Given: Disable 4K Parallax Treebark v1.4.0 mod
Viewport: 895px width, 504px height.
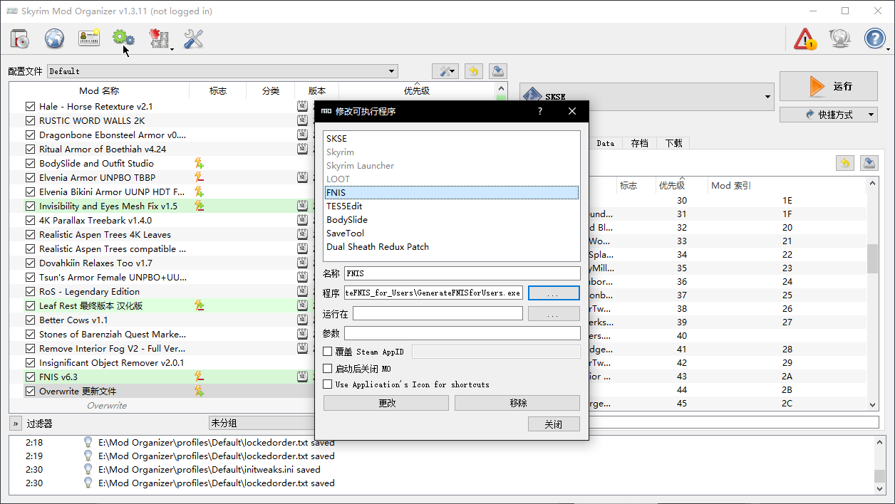Looking at the screenshot, I should 30,220.
